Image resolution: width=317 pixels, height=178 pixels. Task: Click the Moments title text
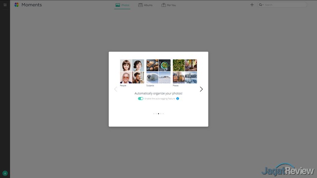pos(32,5)
